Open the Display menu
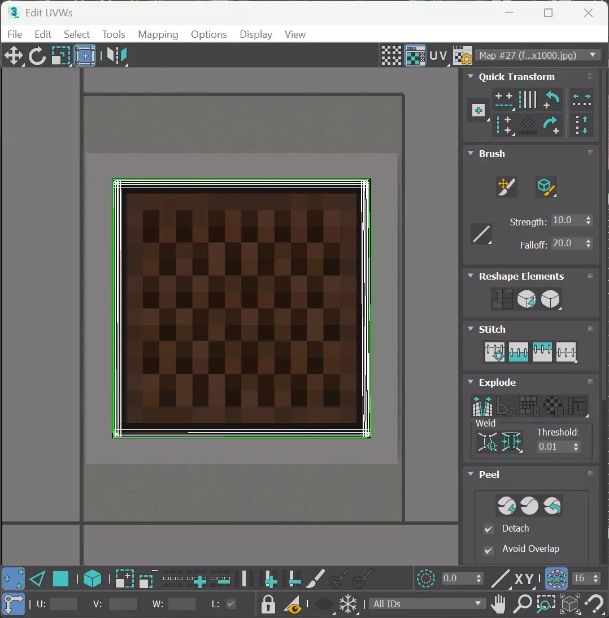Viewport: 609px width, 618px height. click(x=256, y=34)
